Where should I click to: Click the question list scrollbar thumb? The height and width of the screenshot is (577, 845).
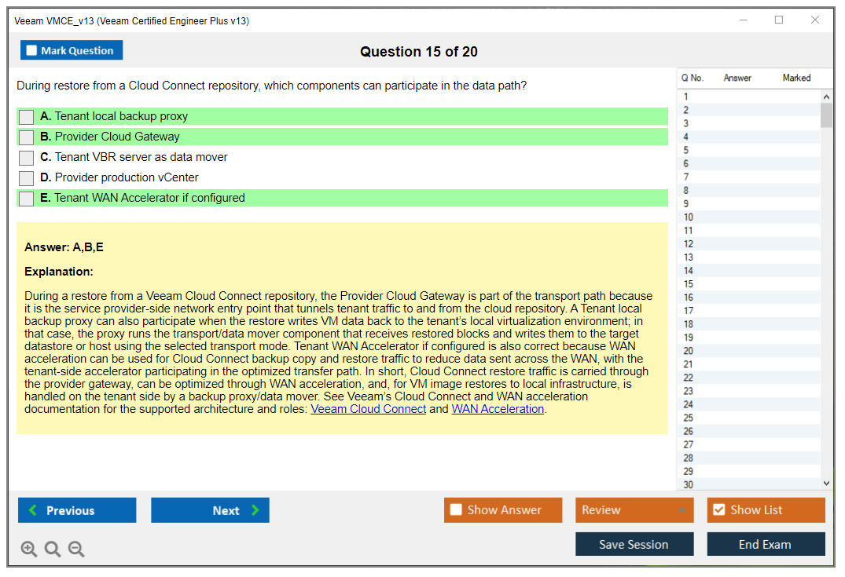click(826, 115)
